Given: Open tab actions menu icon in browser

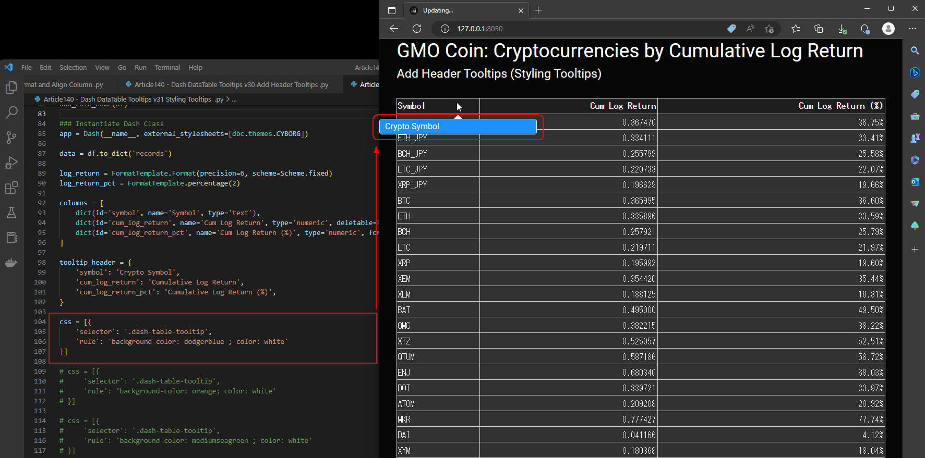Looking at the screenshot, I should coord(392,10).
